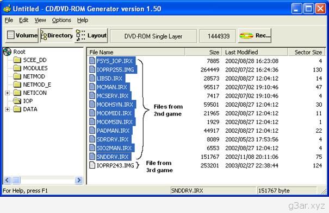Select the MODULES folder icon

(17, 68)
